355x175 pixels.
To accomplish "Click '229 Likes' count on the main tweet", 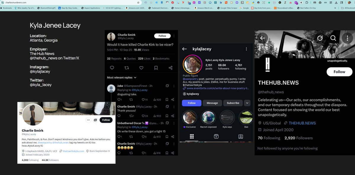I will pyautogui.click(x=144, y=59).
